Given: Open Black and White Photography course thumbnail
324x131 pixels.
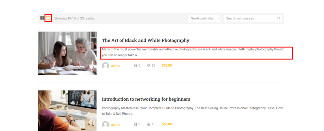Looking at the screenshot, I should point(67,53).
